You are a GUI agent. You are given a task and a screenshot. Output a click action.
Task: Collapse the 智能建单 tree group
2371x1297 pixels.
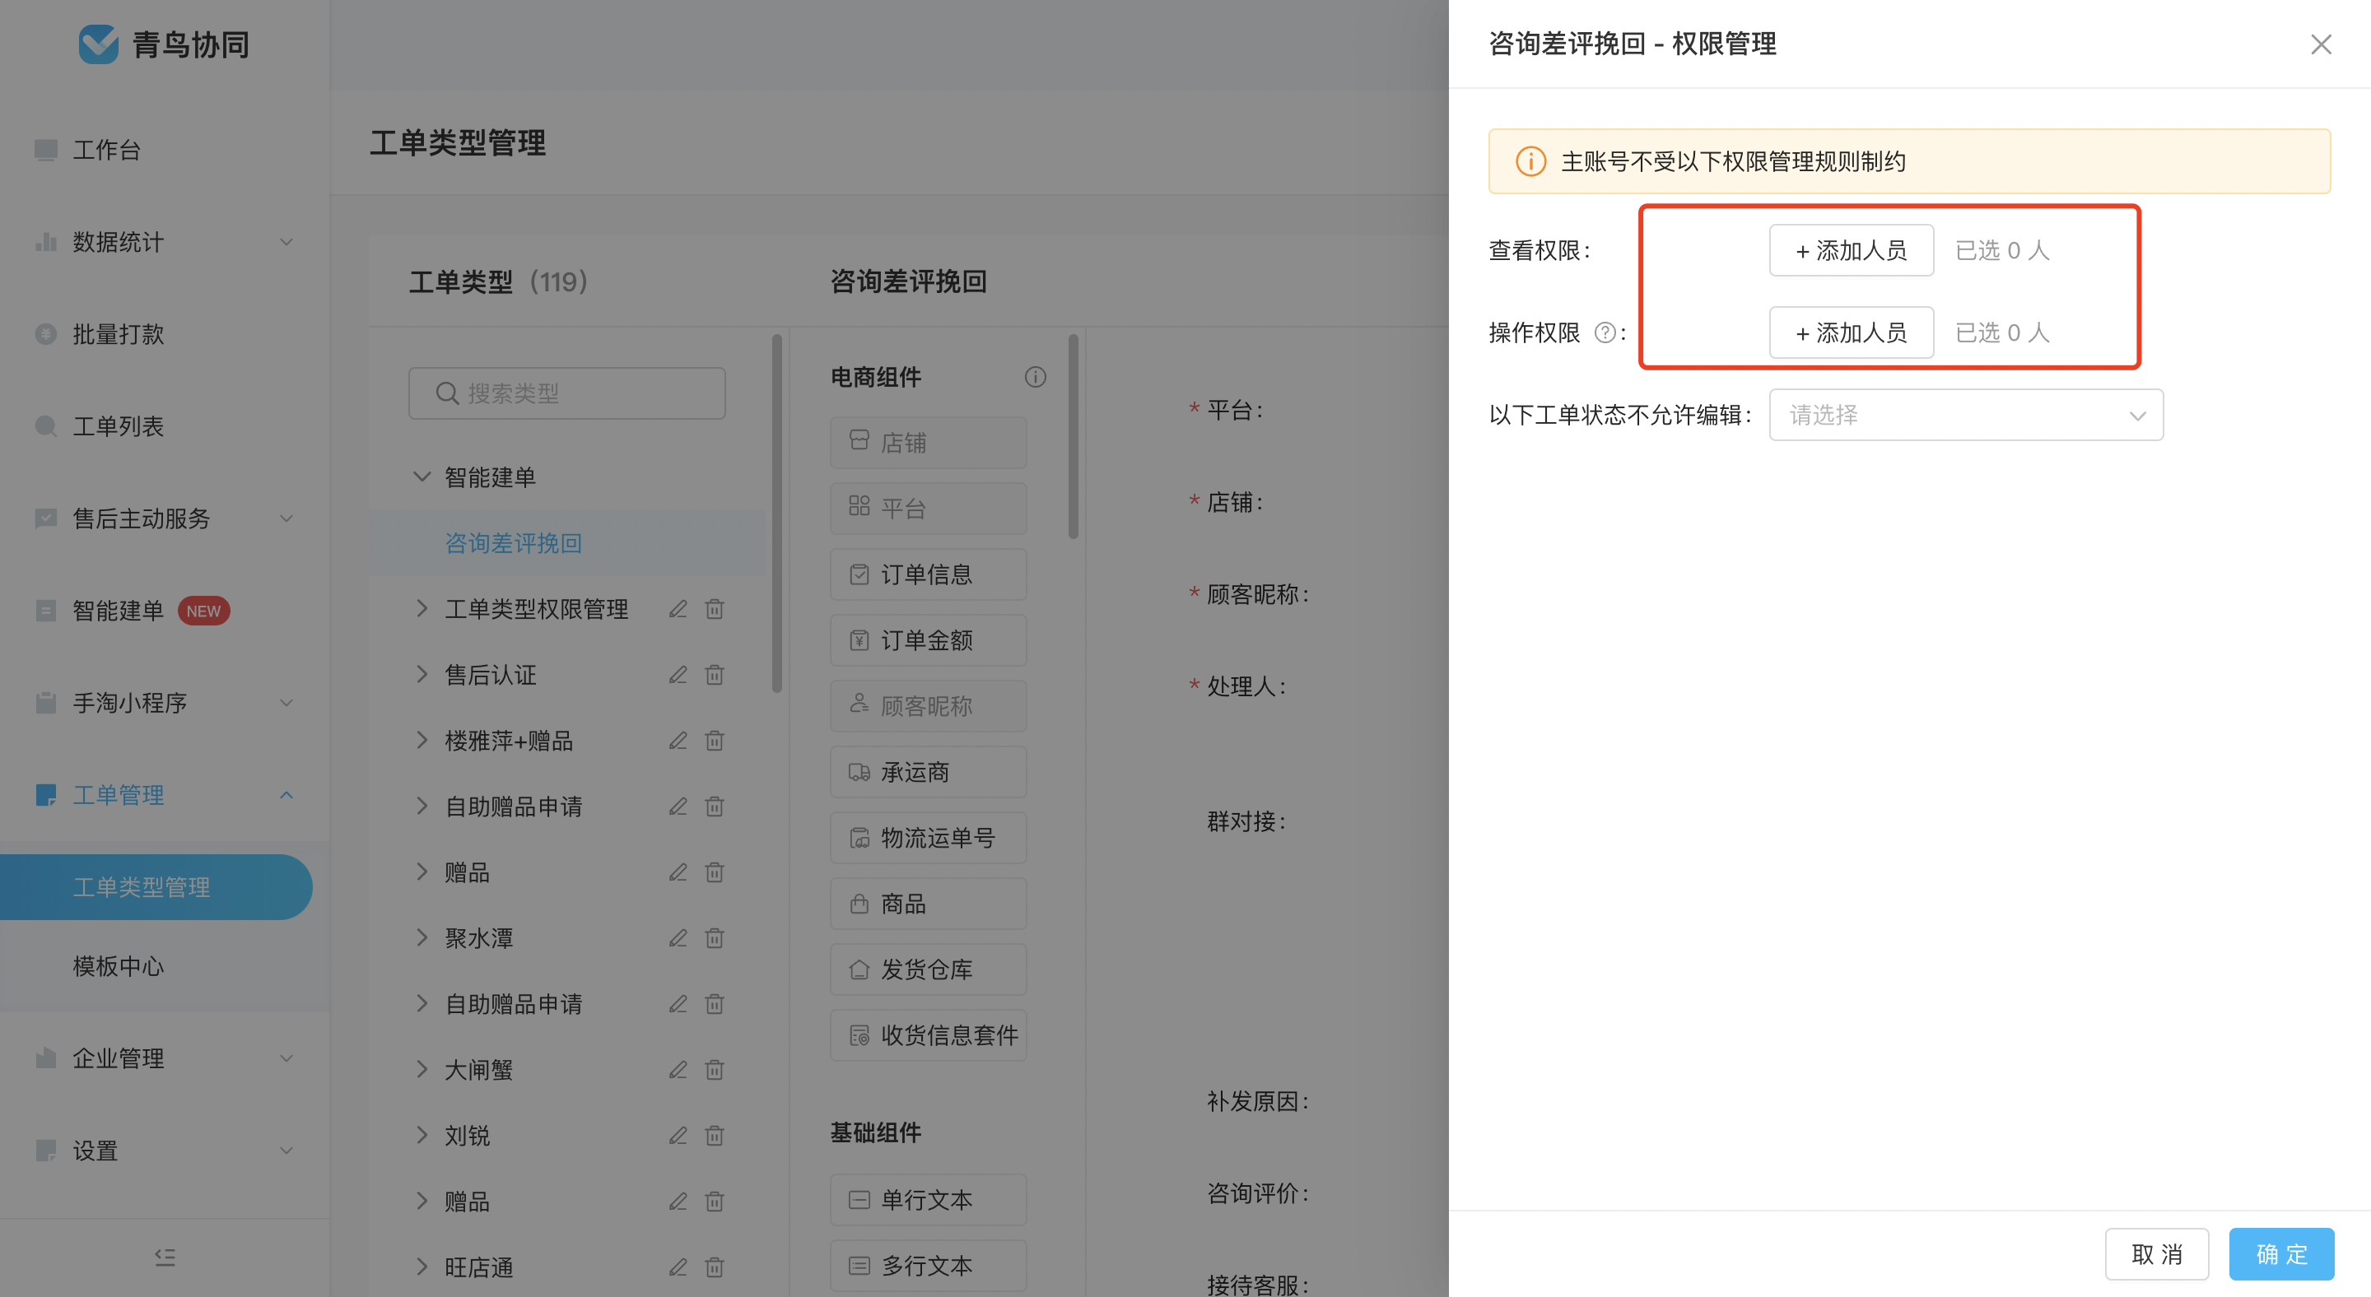pos(422,476)
